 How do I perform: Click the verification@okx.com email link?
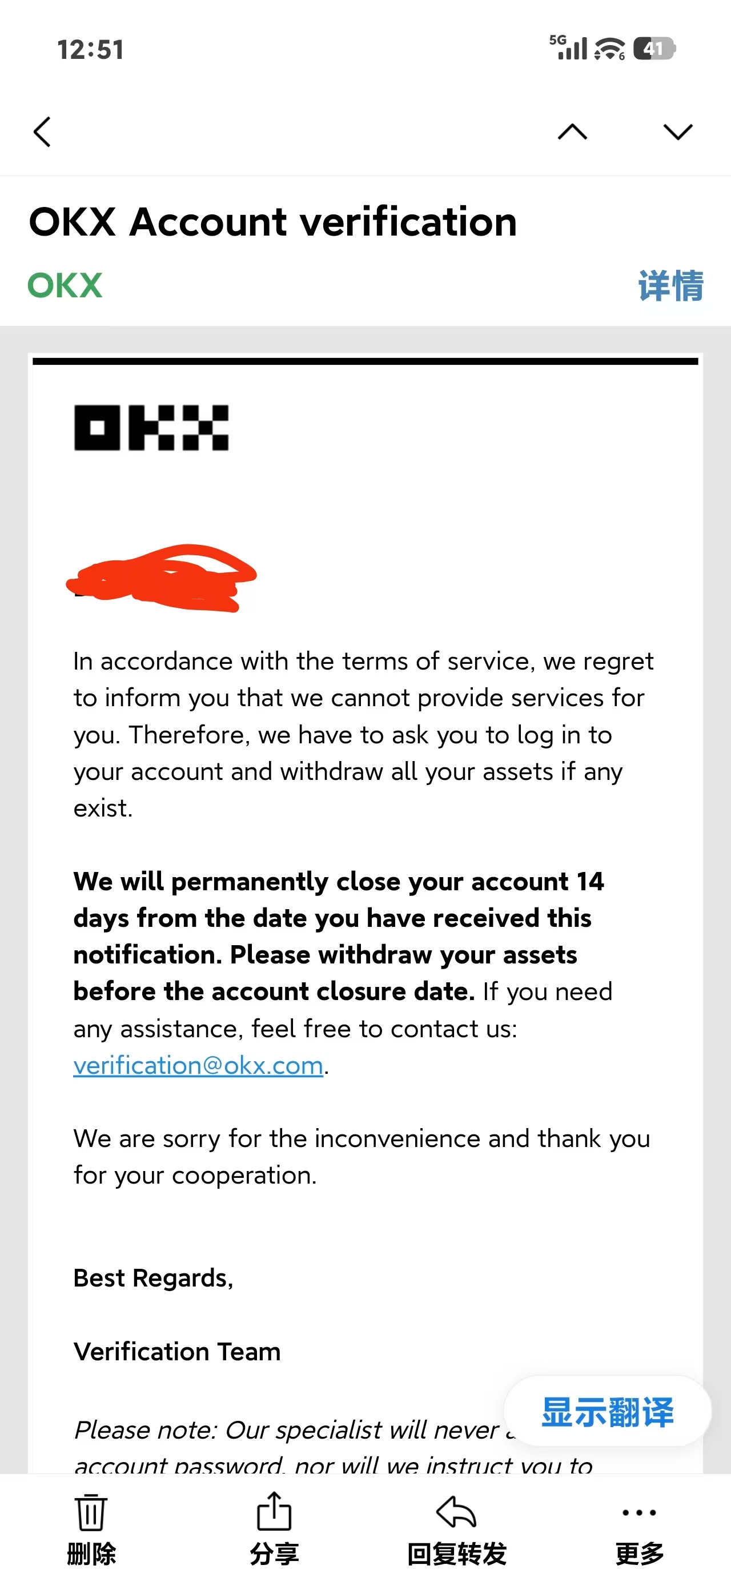pyautogui.click(x=198, y=1066)
